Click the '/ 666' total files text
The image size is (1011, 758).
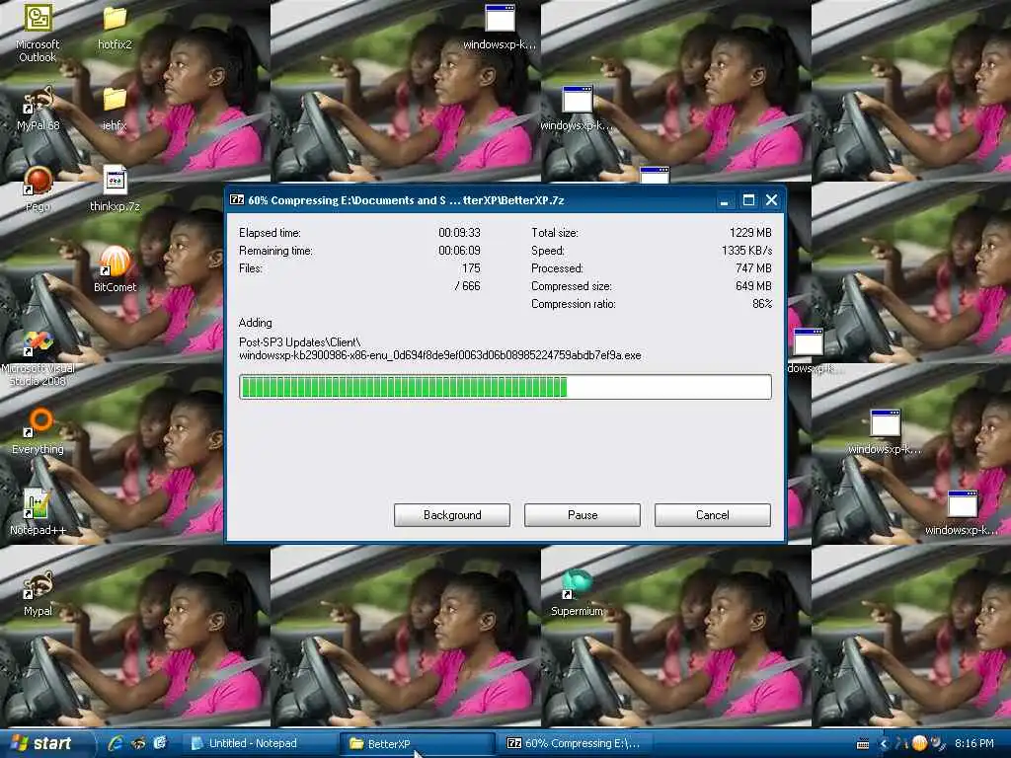[467, 285]
